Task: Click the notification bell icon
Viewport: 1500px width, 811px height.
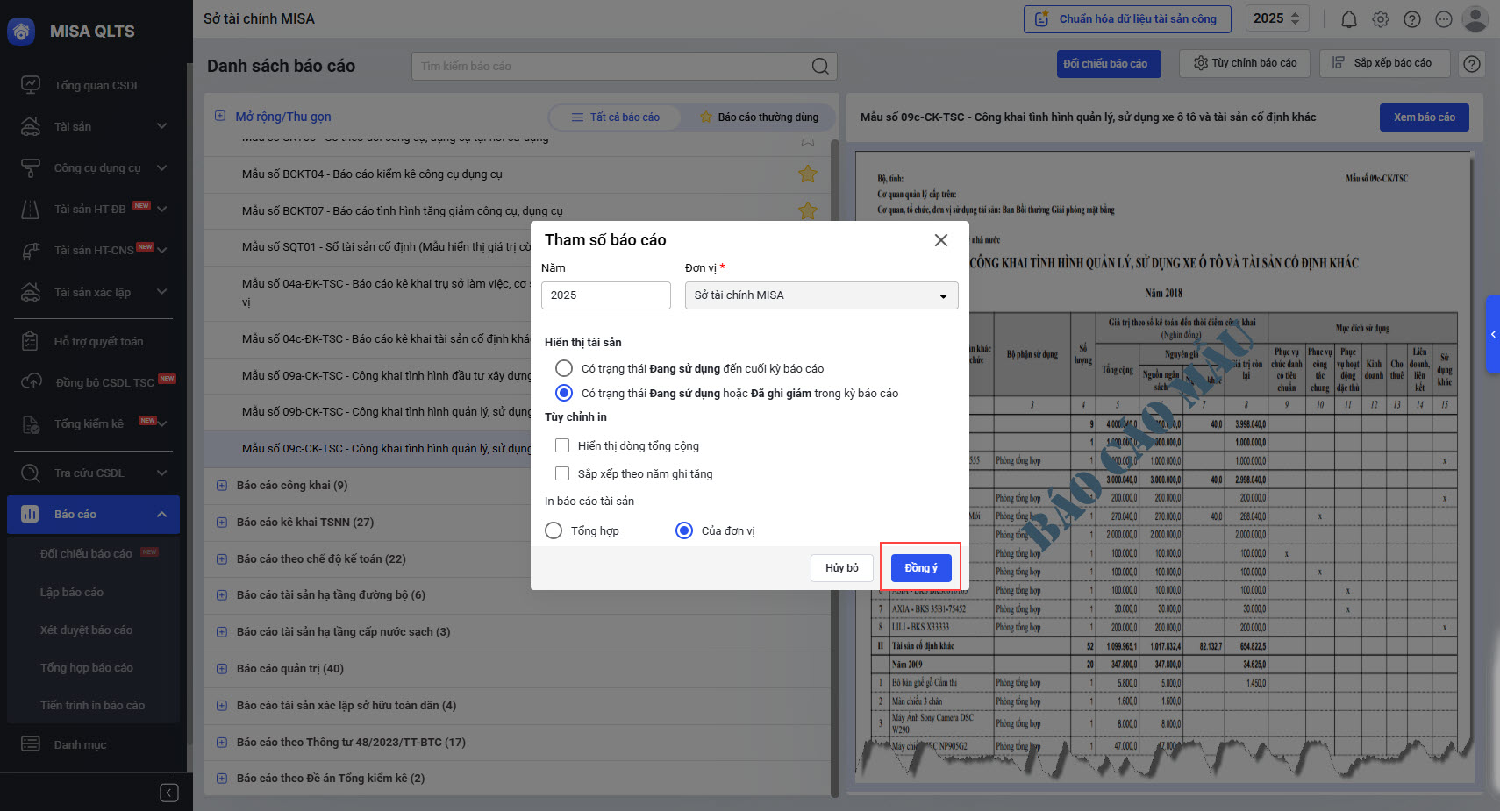Action: [x=1349, y=19]
